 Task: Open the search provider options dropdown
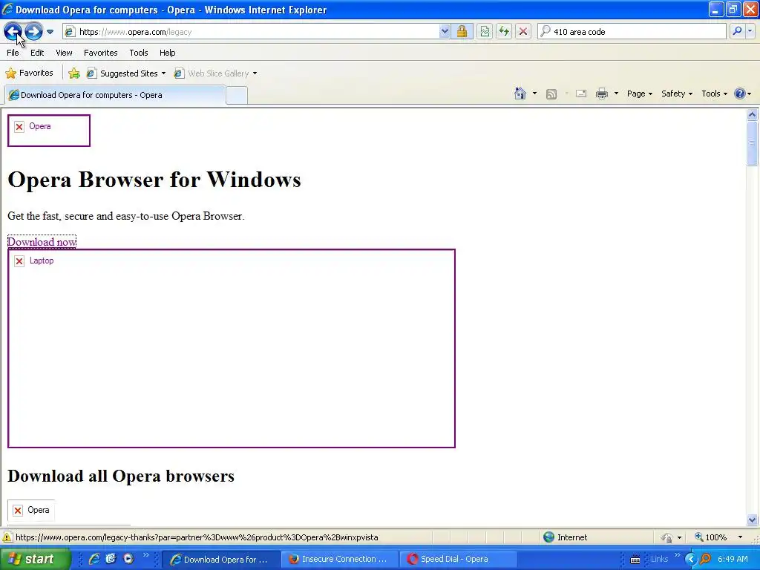(750, 32)
